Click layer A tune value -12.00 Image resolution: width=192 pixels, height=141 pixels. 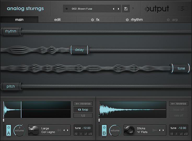point(86,128)
